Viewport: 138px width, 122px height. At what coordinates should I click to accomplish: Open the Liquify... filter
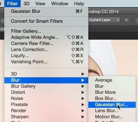(x=46, y=56)
